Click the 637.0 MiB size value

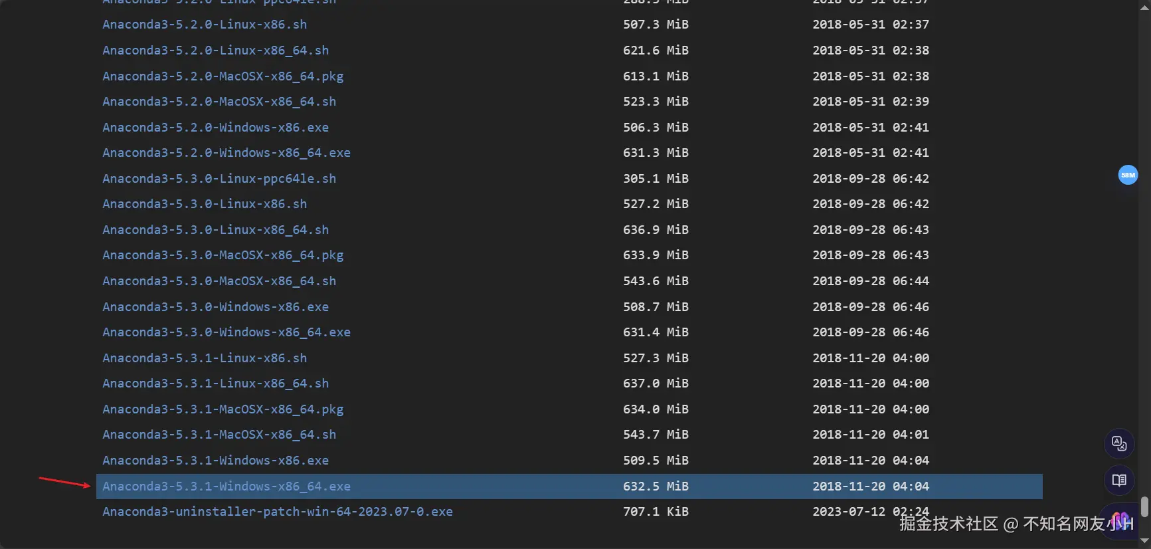click(656, 384)
